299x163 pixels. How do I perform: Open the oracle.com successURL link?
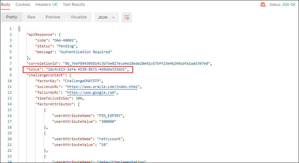[x=102, y=87]
